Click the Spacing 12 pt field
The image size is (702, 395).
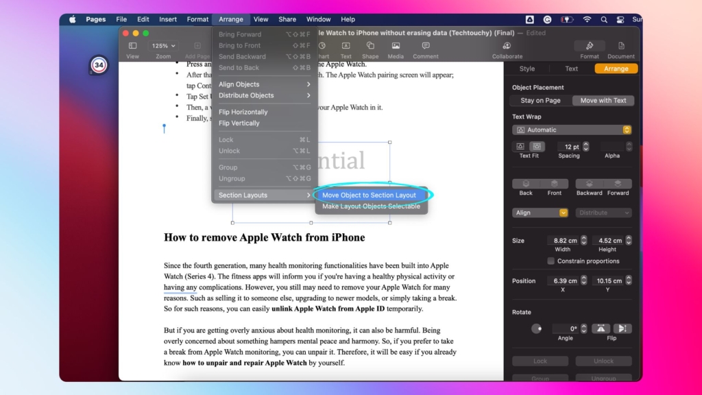coord(569,147)
